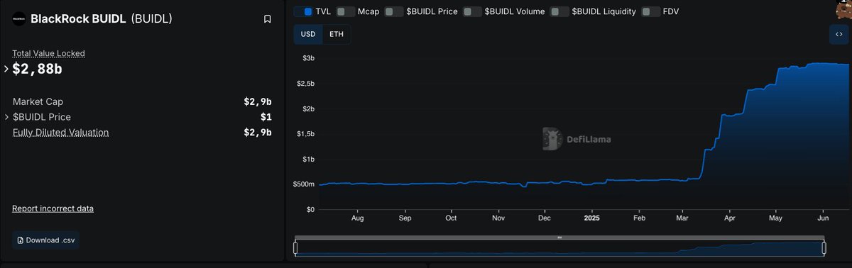This screenshot has width=852, height=268.
Task: Click the Fully Diluted Valuation $2,9b
Action: point(258,133)
